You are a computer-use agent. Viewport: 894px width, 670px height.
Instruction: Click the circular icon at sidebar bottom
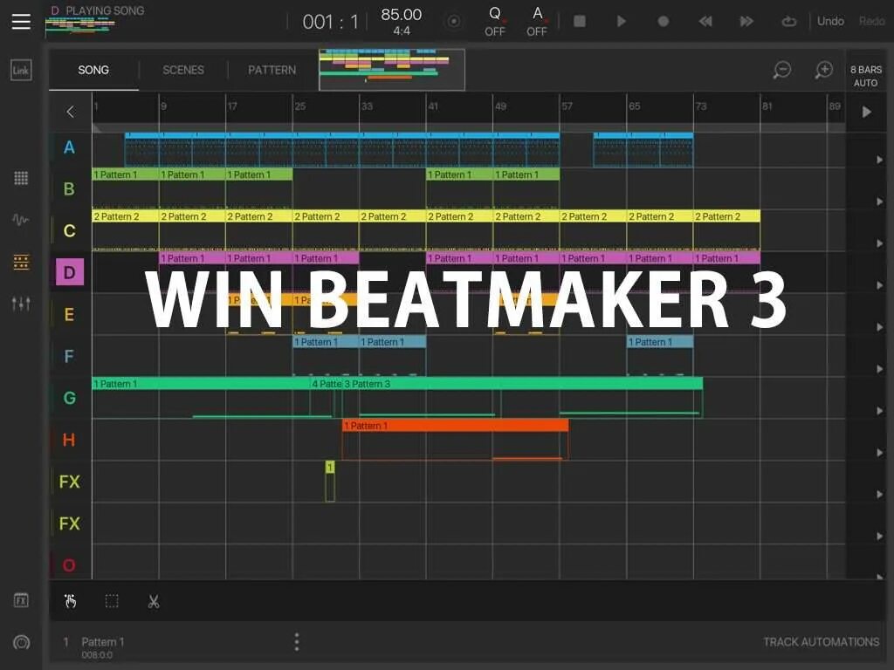point(21,643)
